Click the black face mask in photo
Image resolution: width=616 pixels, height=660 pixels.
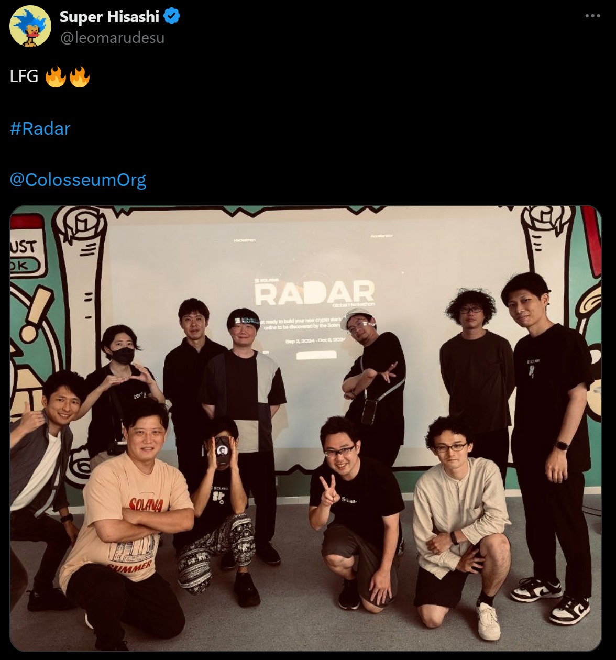click(124, 356)
